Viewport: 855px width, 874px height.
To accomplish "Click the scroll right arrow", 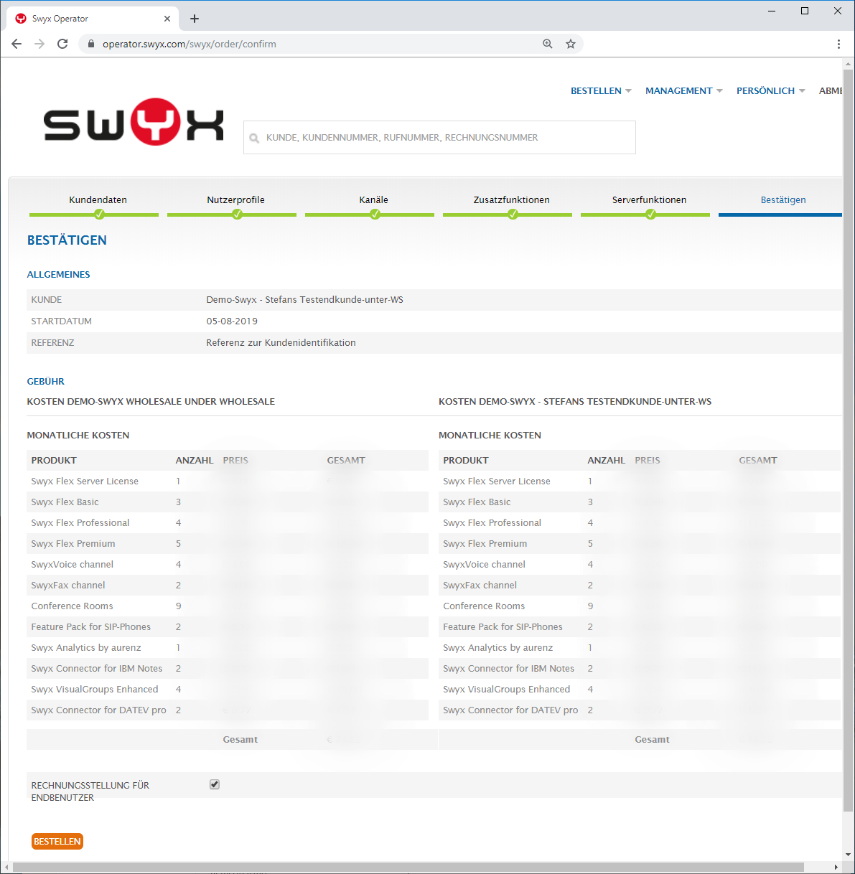I will [837, 868].
